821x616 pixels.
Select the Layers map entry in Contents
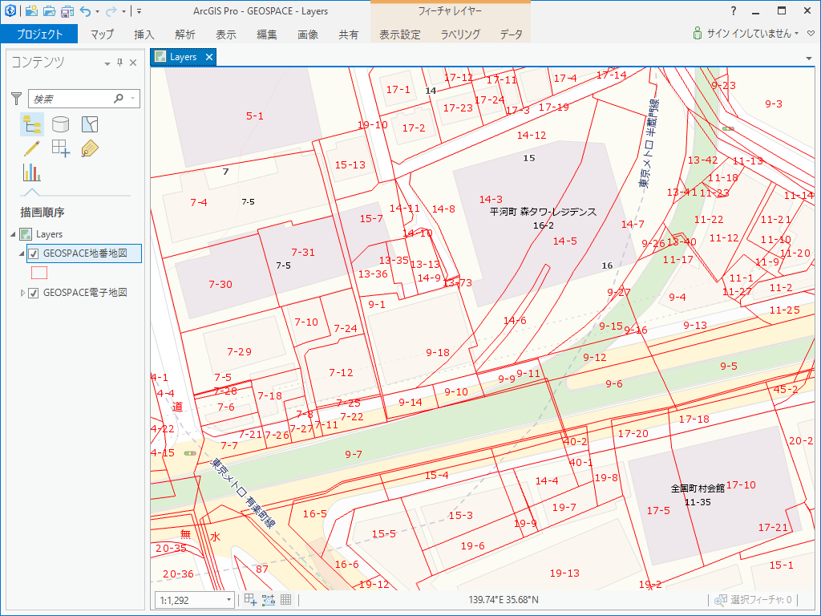click(49, 234)
